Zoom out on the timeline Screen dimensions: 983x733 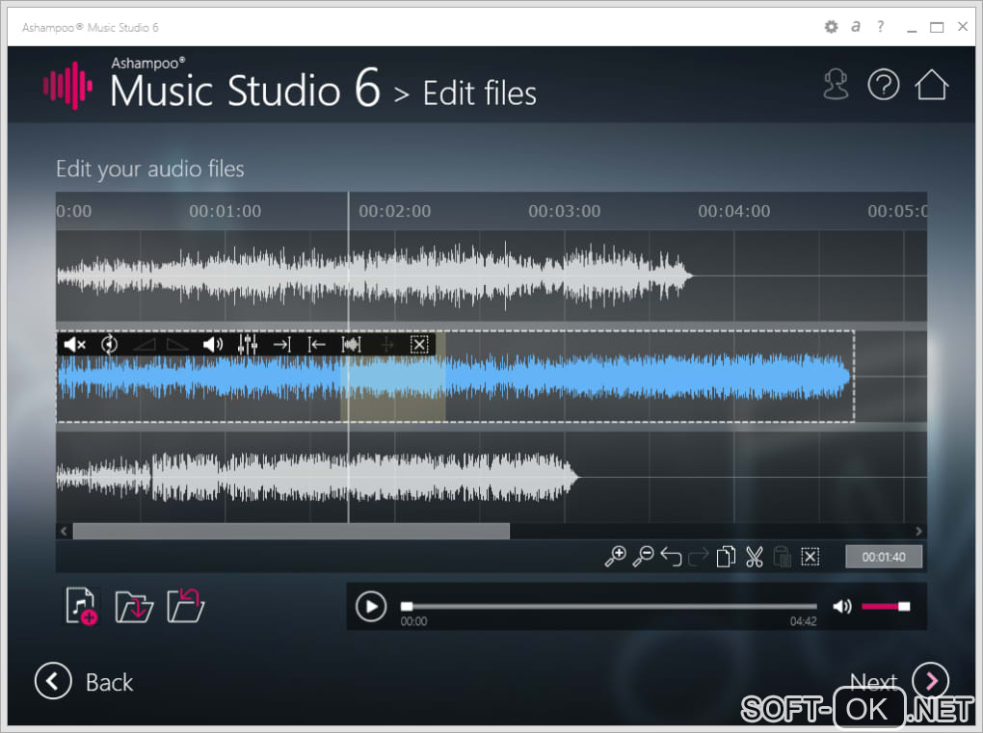[x=643, y=557]
